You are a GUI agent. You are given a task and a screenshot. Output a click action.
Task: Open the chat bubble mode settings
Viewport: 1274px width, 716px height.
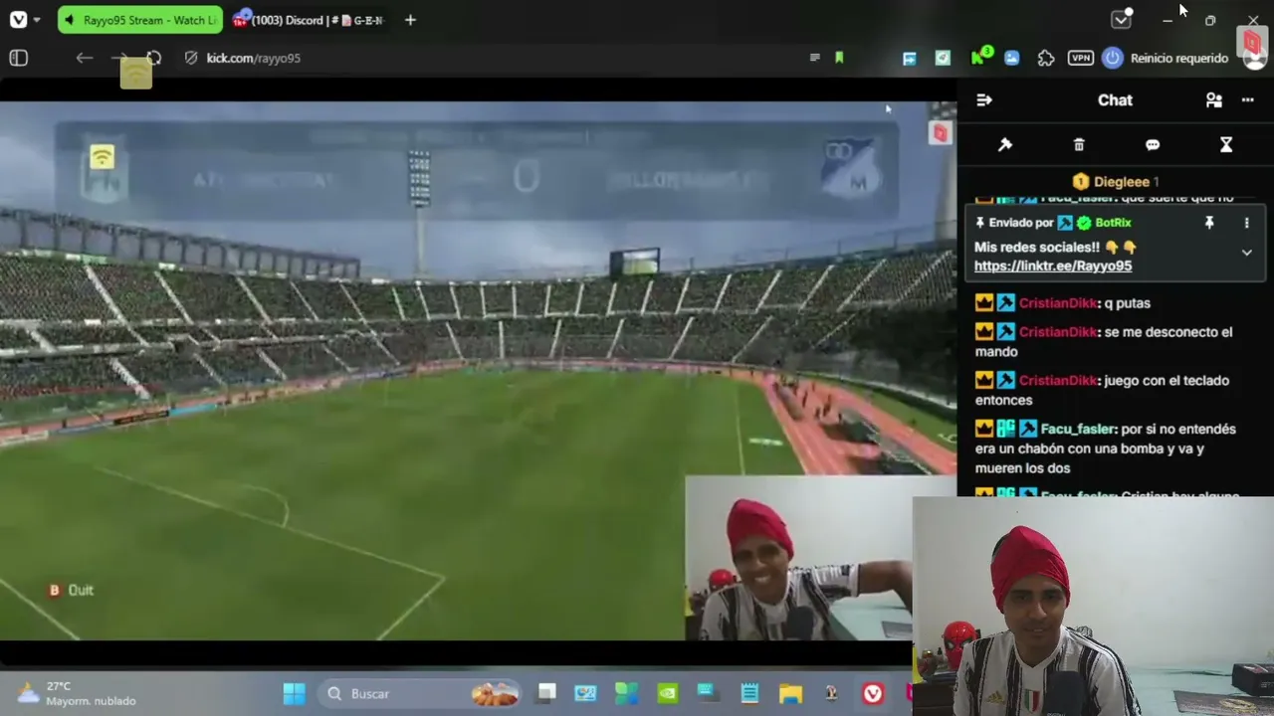[1153, 145]
